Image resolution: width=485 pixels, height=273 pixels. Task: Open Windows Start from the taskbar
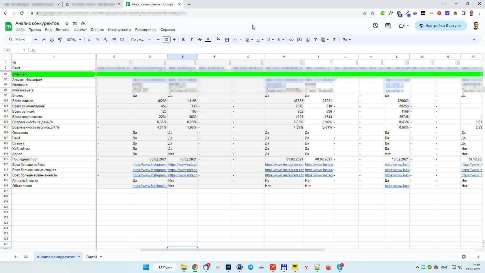pyautogui.click(x=146, y=267)
